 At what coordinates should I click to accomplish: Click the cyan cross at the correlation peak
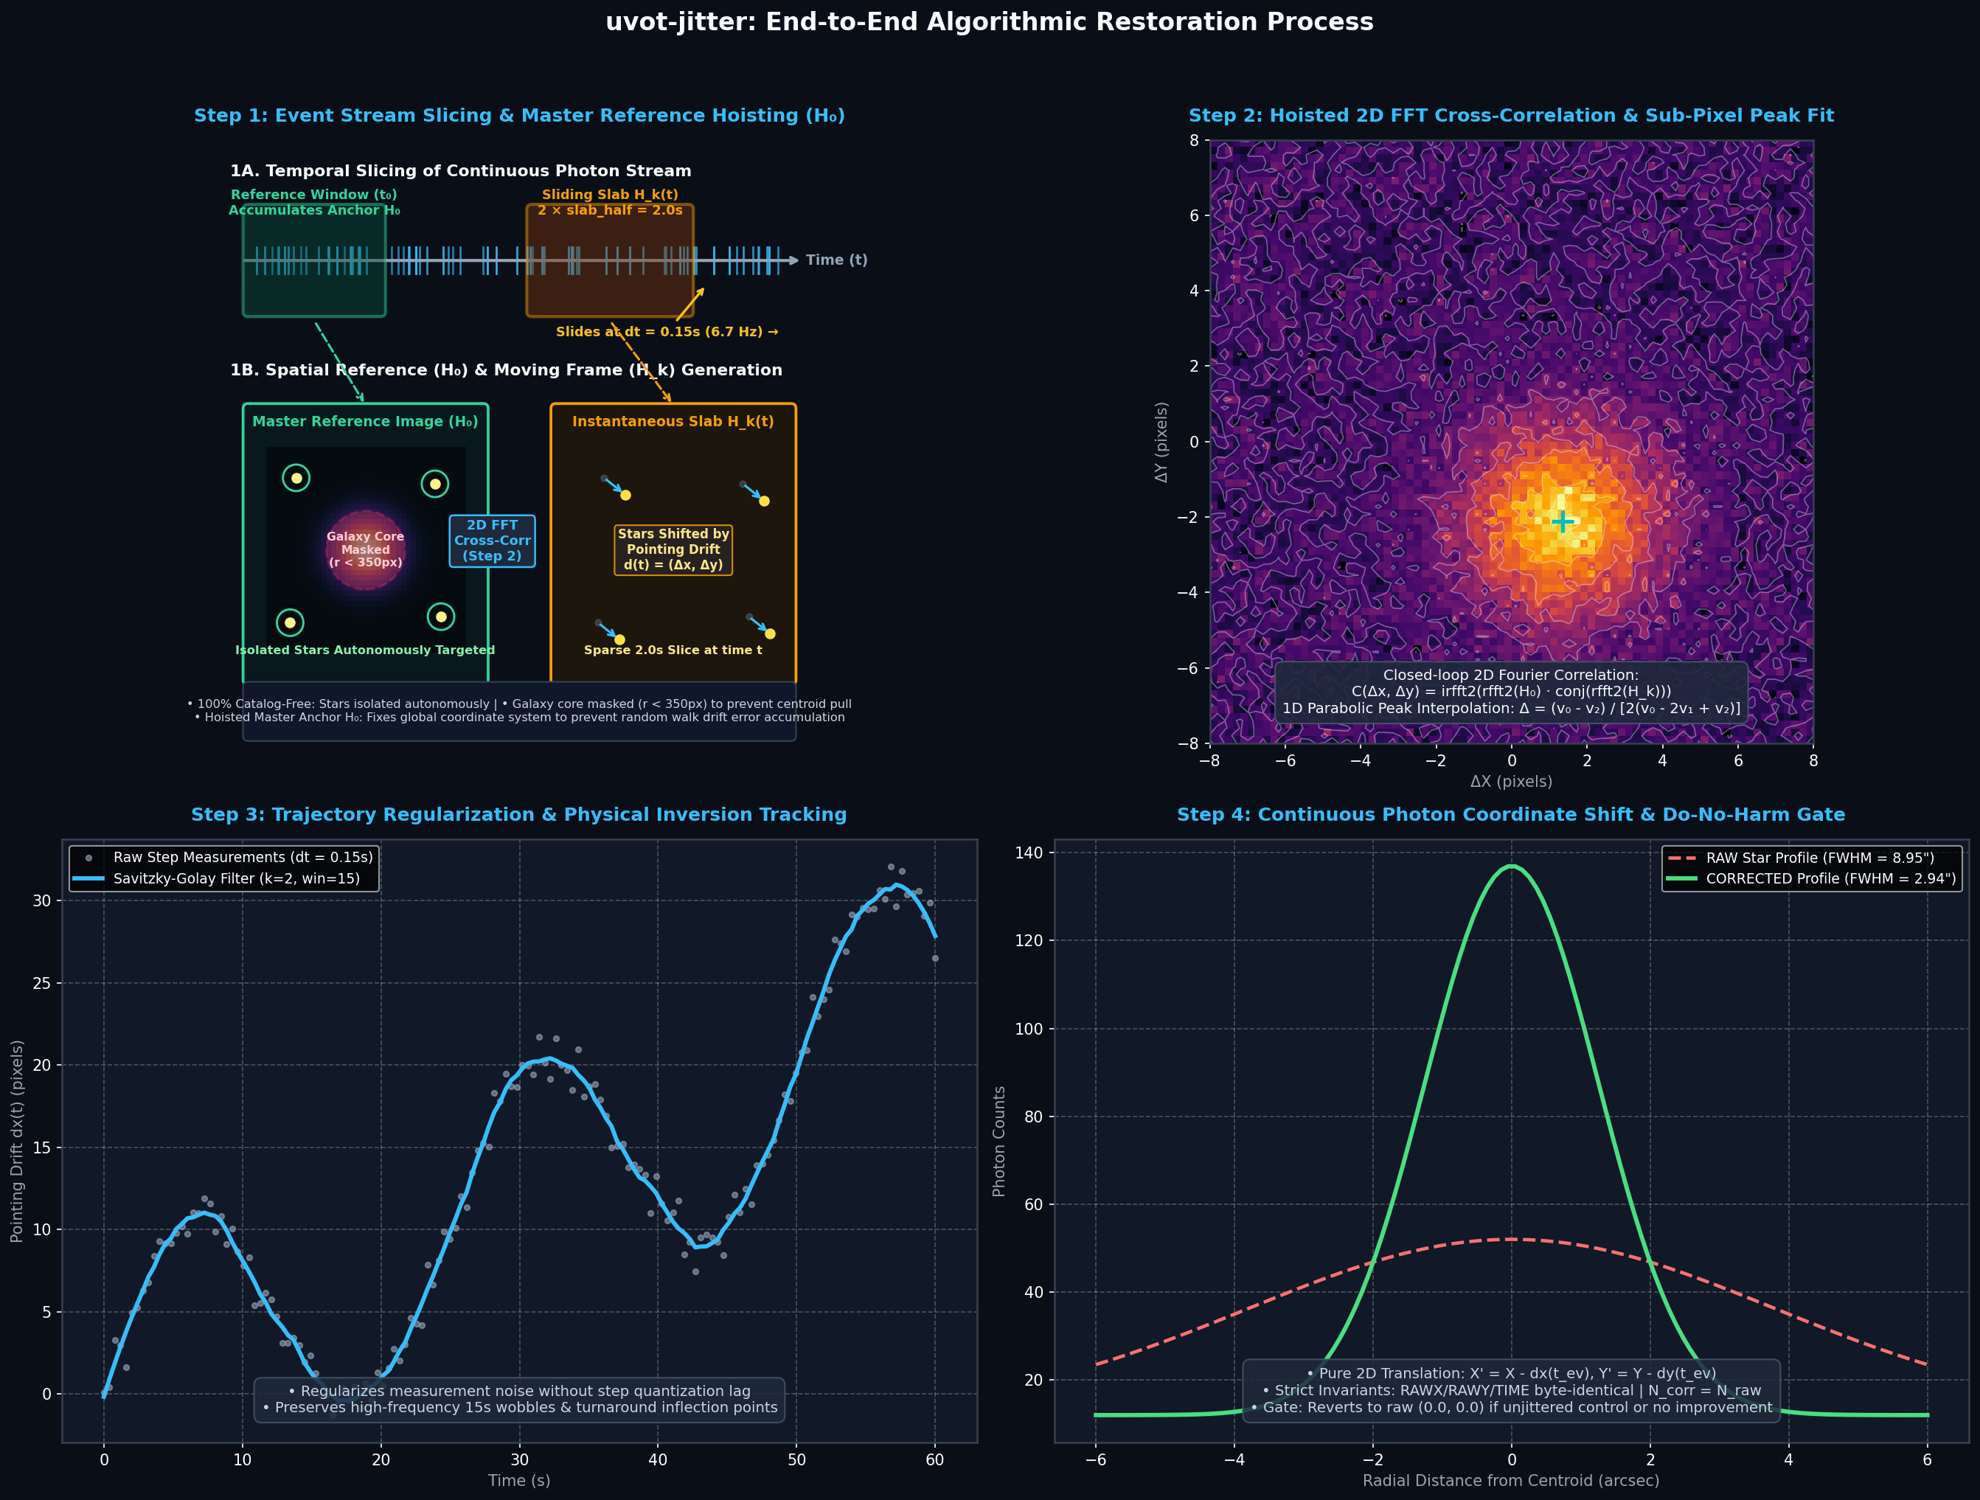(x=1562, y=521)
